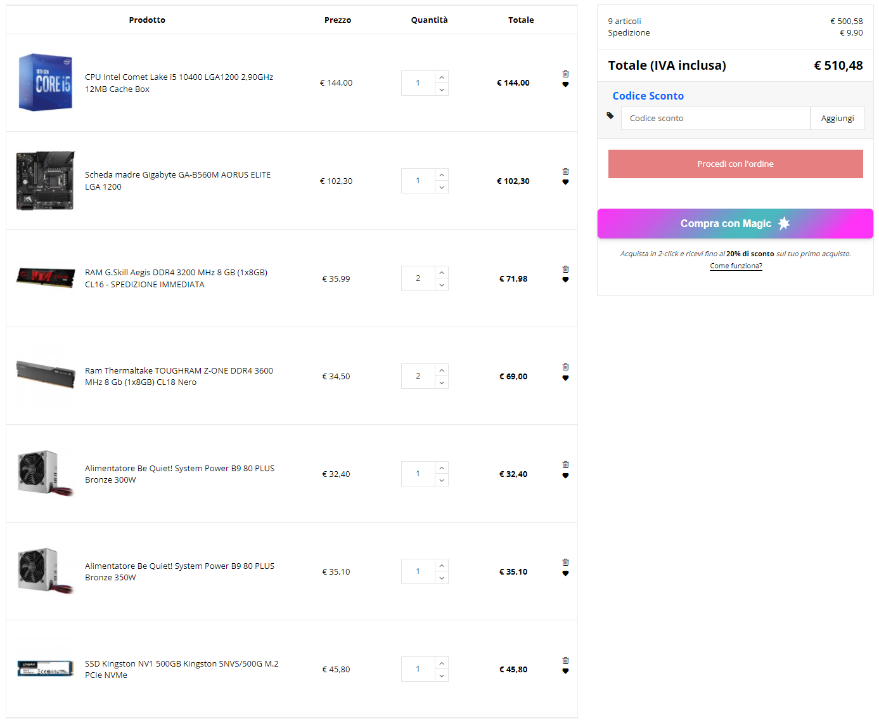The image size is (879, 723).
Task: Click the quantity field for CPU Intel i5
Action: pos(418,83)
